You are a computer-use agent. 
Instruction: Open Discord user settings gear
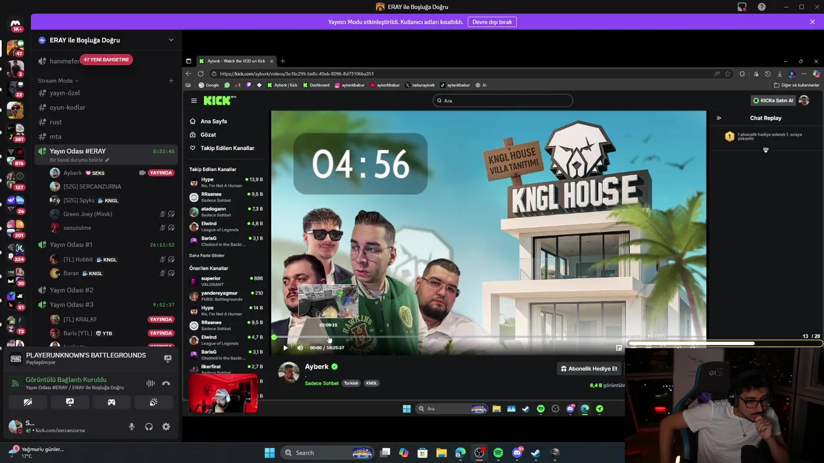click(x=166, y=426)
